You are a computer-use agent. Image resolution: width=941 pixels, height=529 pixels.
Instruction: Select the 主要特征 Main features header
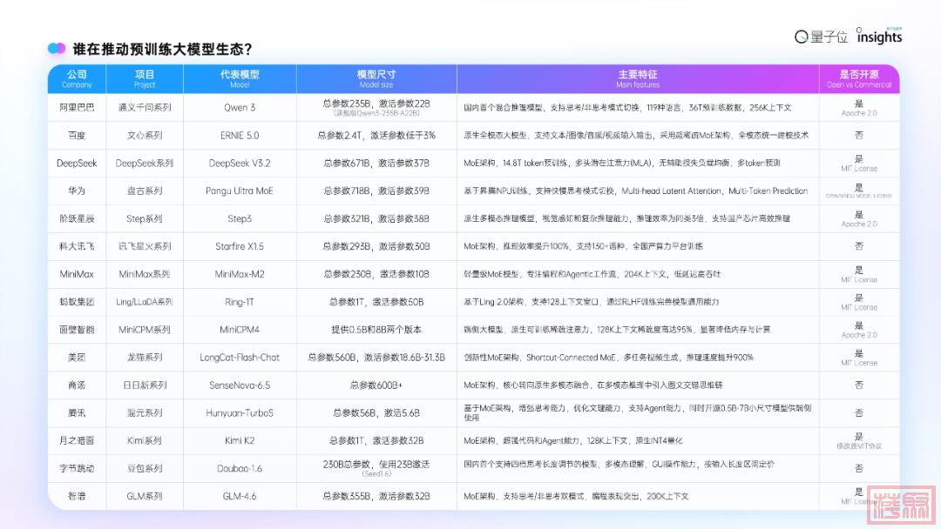click(637, 79)
